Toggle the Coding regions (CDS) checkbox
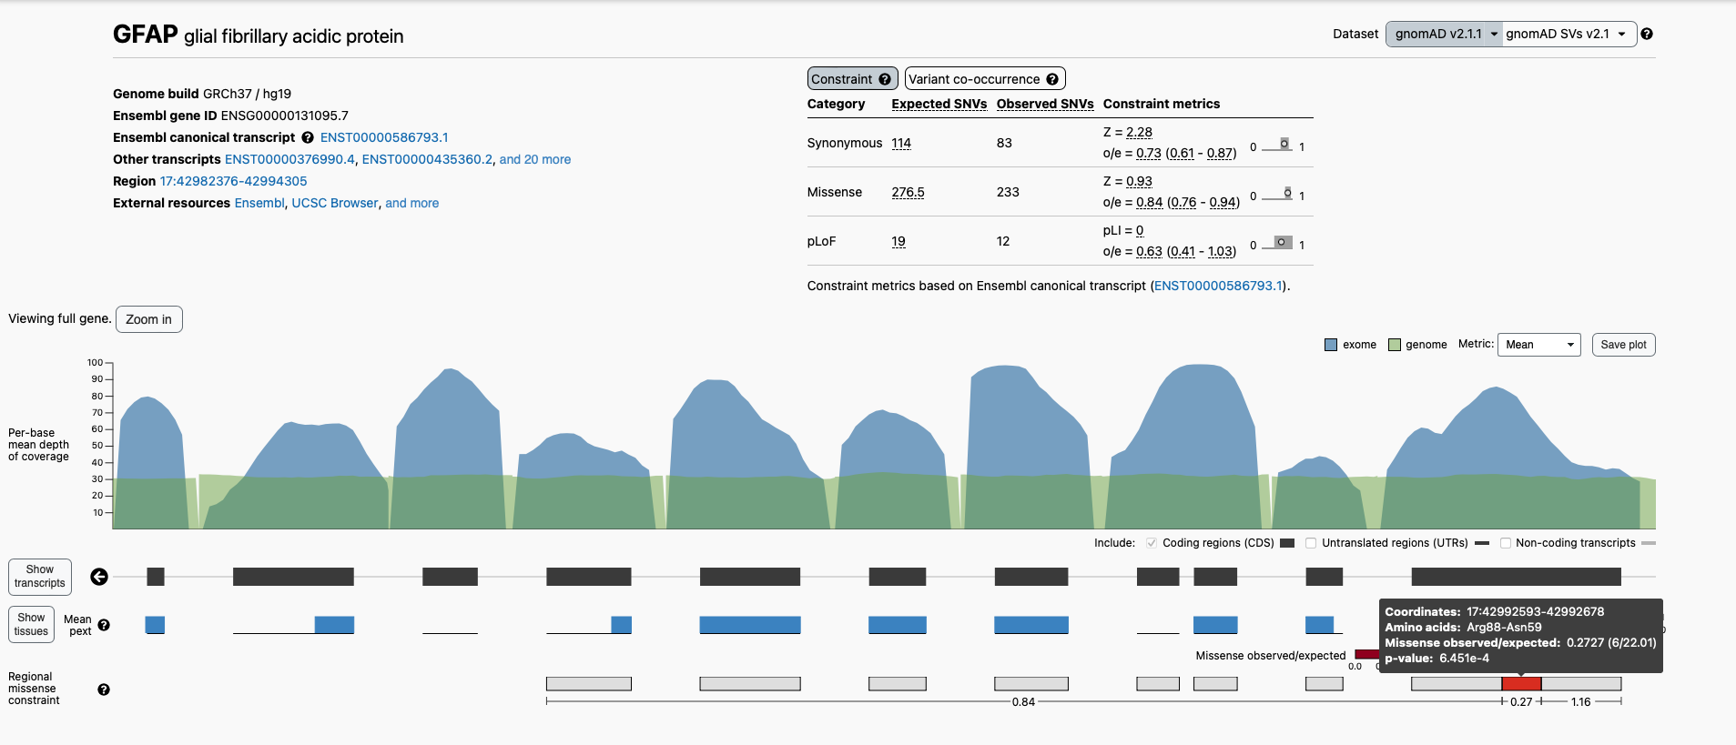 [1152, 543]
